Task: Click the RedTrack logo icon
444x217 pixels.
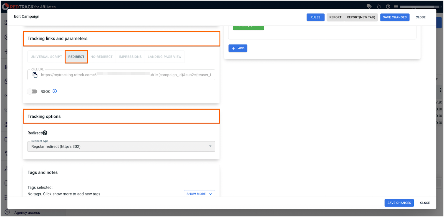Action: 5,6
